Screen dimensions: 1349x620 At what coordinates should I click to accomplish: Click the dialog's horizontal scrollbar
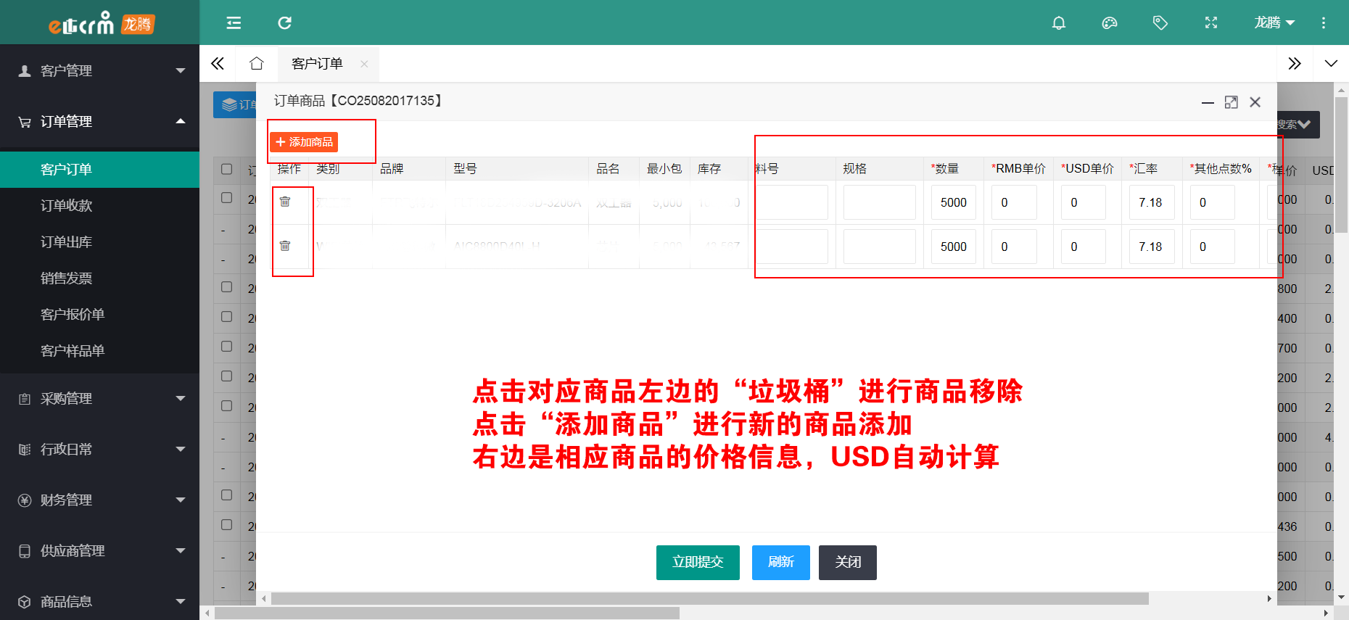[709, 598]
